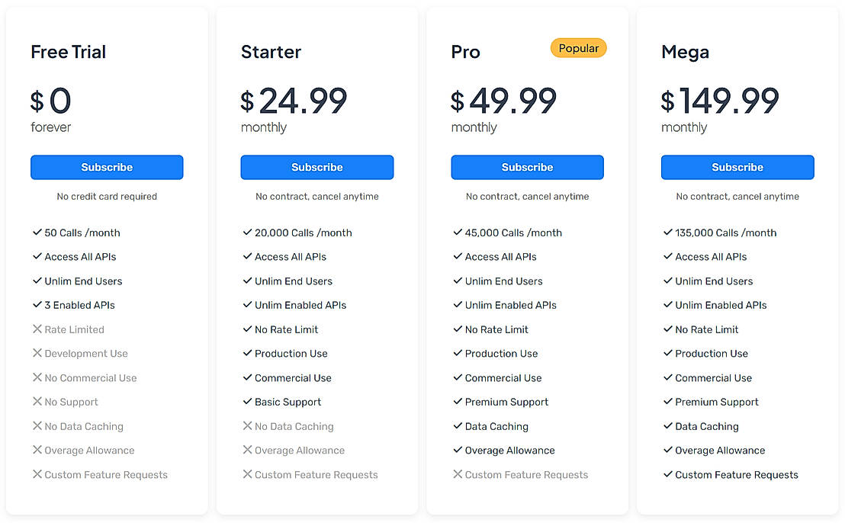Viewport: 845px width, 523px height.
Task: Click the $24.99 Starter price
Action: [294, 101]
